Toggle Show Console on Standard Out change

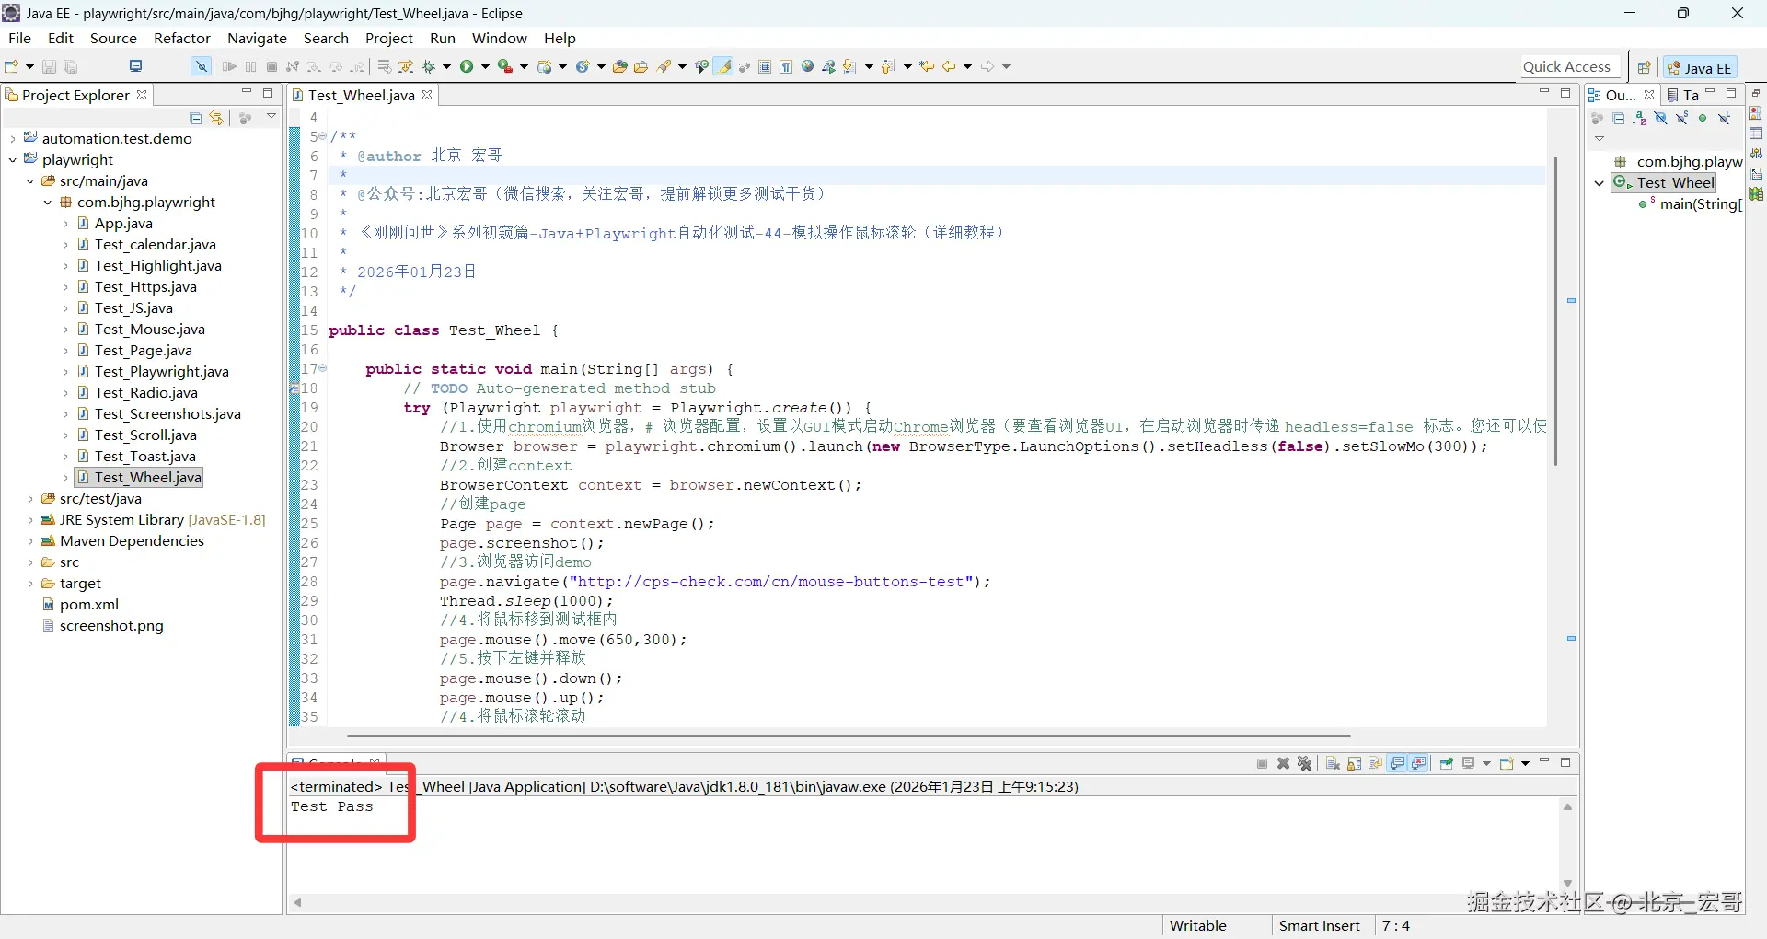pos(1398,763)
